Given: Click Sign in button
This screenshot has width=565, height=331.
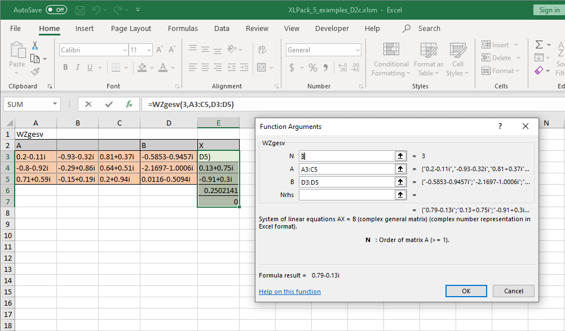Looking at the screenshot, I should point(549,10).
